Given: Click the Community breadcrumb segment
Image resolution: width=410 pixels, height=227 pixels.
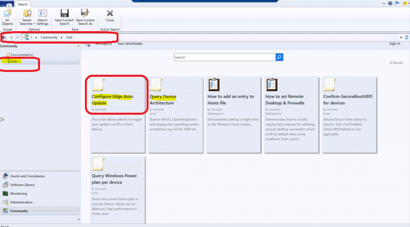Looking at the screenshot, I should [x=49, y=37].
